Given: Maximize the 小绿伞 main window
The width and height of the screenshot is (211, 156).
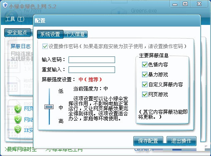Looking at the screenshot, I should point(185,4).
